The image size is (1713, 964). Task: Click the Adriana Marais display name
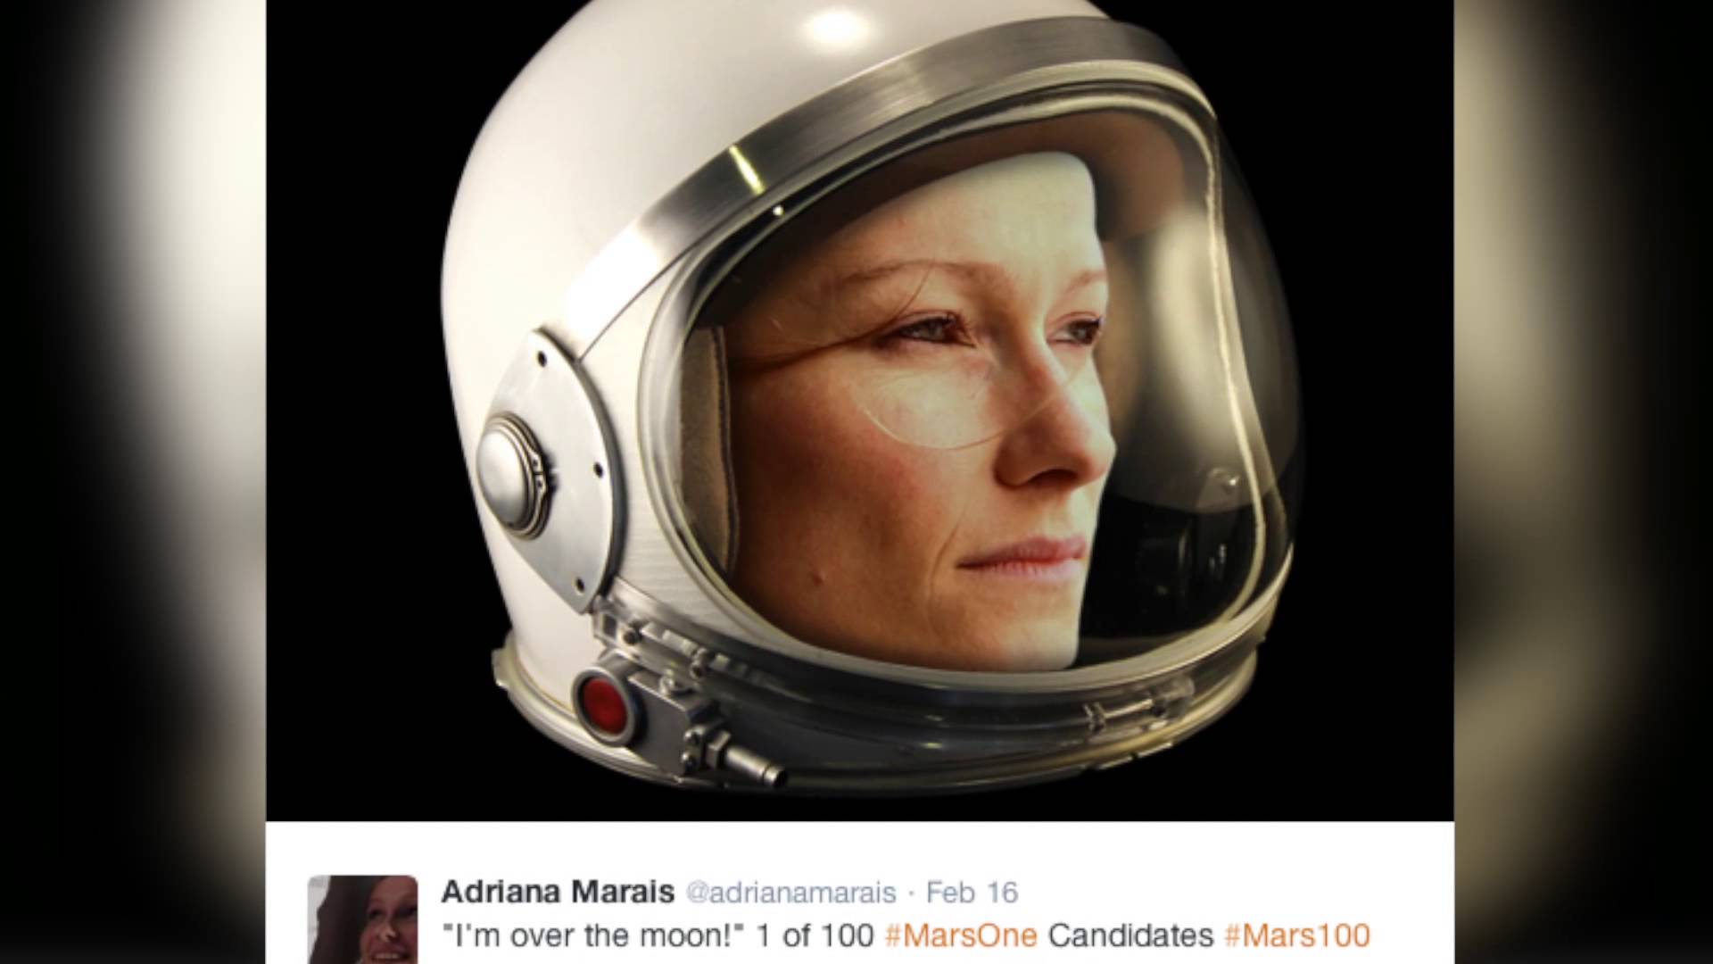coord(558,892)
